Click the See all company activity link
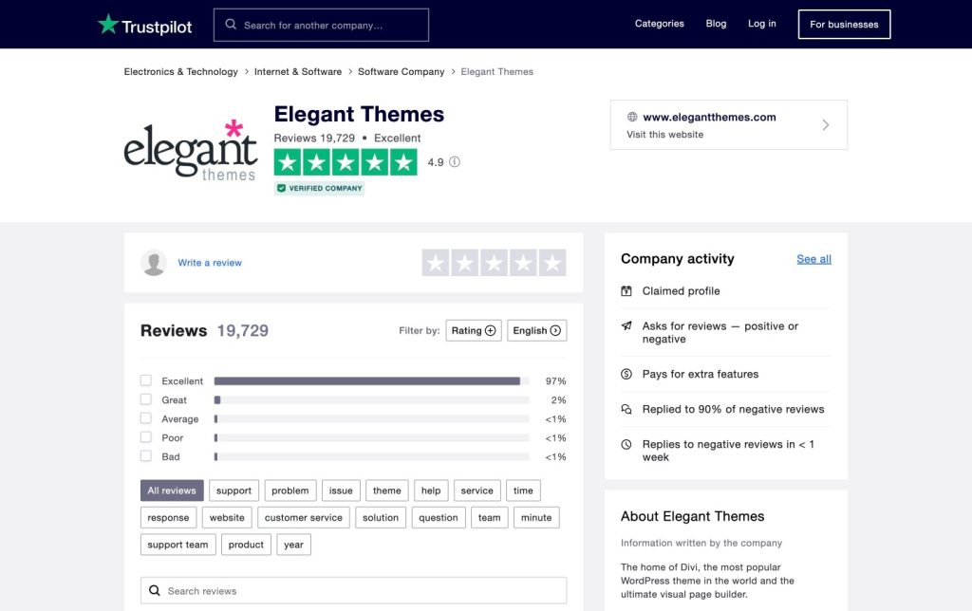This screenshot has height=611, width=972. click(813, 258)
